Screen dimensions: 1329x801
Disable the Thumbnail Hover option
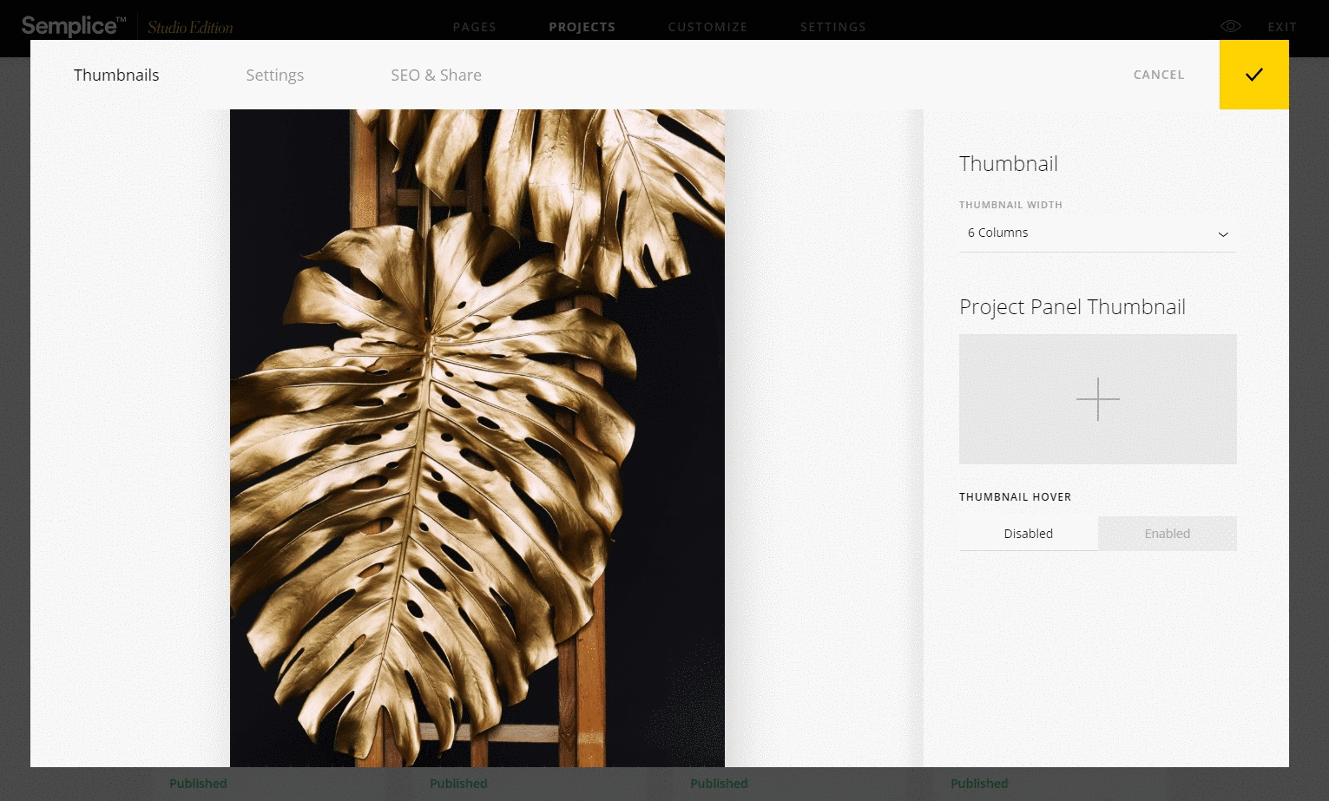pos(1028,533)
